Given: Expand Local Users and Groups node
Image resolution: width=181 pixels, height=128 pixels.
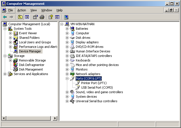Looking at the screenshot, I should click(10, 42).
